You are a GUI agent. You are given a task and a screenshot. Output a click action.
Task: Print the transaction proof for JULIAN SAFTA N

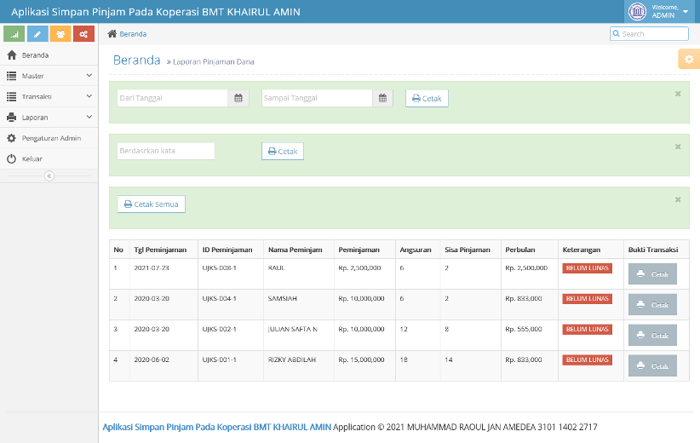652,335
